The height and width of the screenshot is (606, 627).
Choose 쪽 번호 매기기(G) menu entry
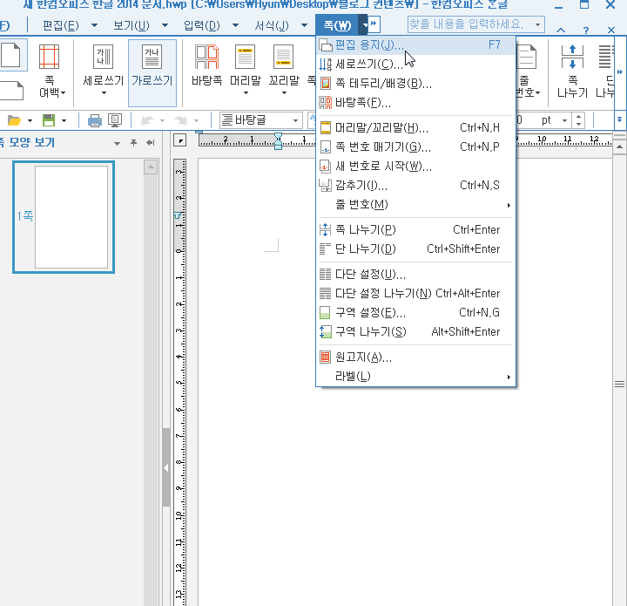pyautogui.click(x=415, y=146)
